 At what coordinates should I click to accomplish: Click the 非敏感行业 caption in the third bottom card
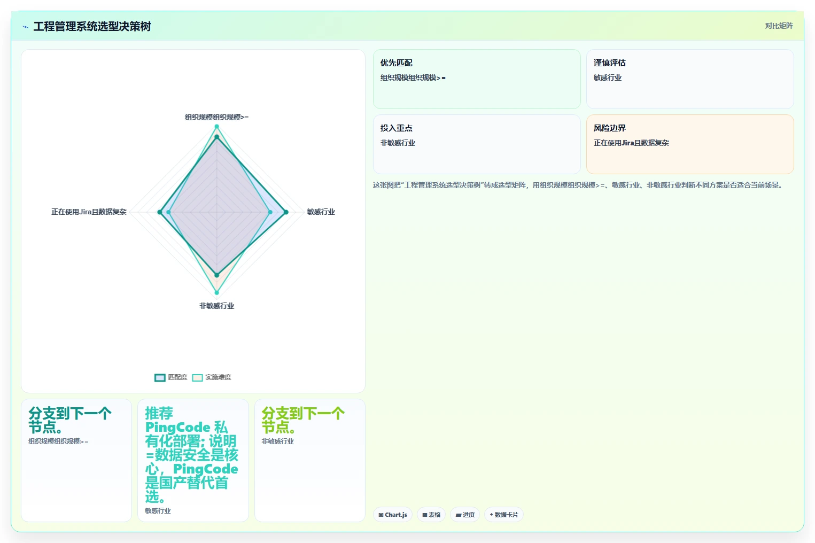pos(277,441)
